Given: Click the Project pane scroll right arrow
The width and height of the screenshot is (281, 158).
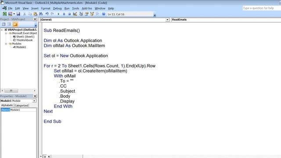Looking at the screenshot, I should (x=35, y=90).
